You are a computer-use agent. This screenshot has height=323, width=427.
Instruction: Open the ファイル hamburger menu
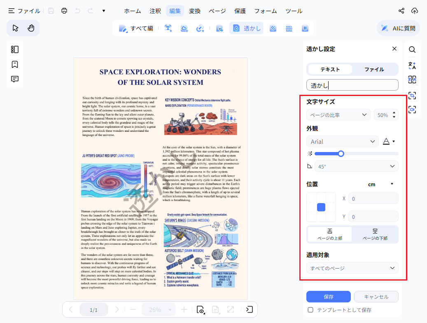pos(24,11)
